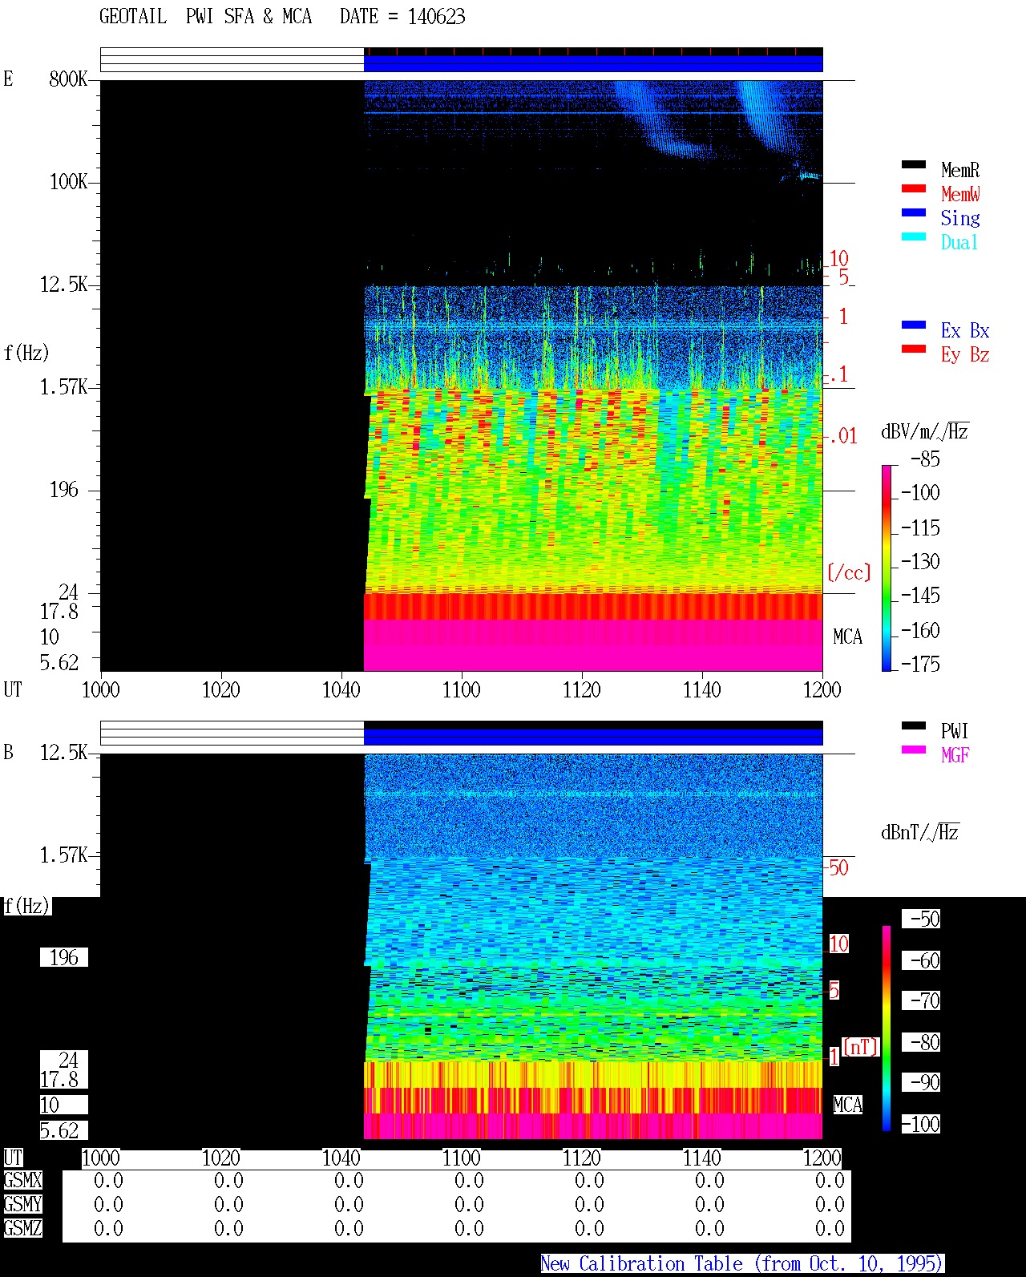Click the black PWI legend swatch
The height and width of the screenshot is (1277, 1026).
[x=914, y=726]
